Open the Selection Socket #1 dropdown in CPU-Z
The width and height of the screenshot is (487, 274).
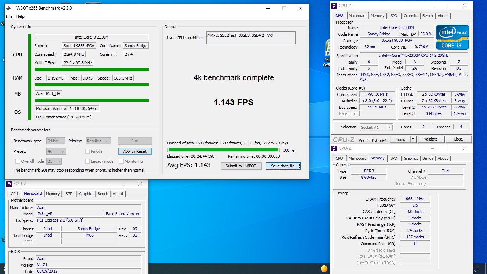point(376,127)
